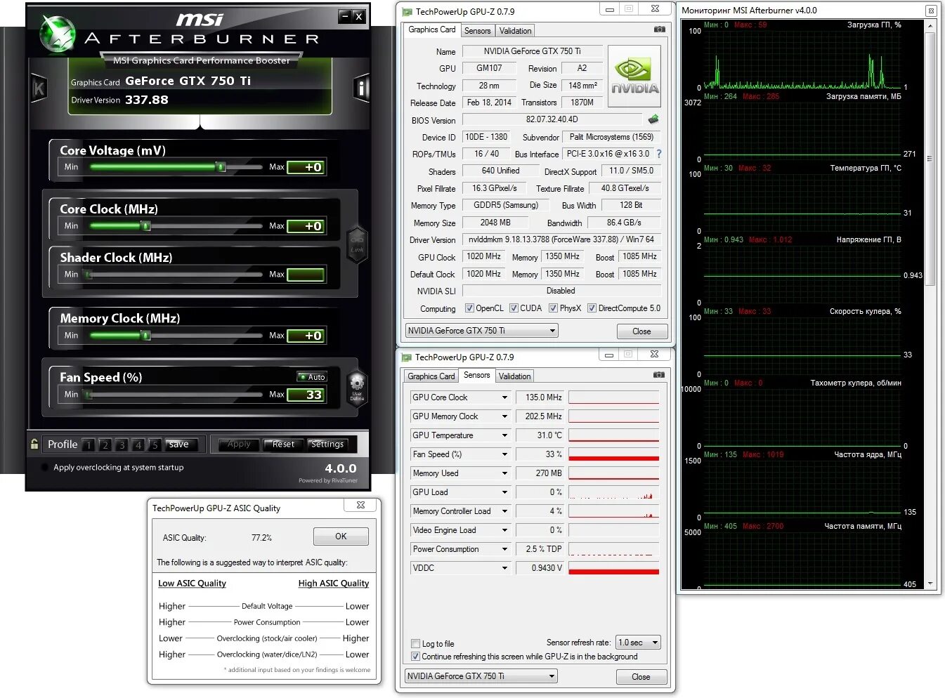
Task: Click the NVIDIA logo in GPU-Z
Action: tap(634, 77)
